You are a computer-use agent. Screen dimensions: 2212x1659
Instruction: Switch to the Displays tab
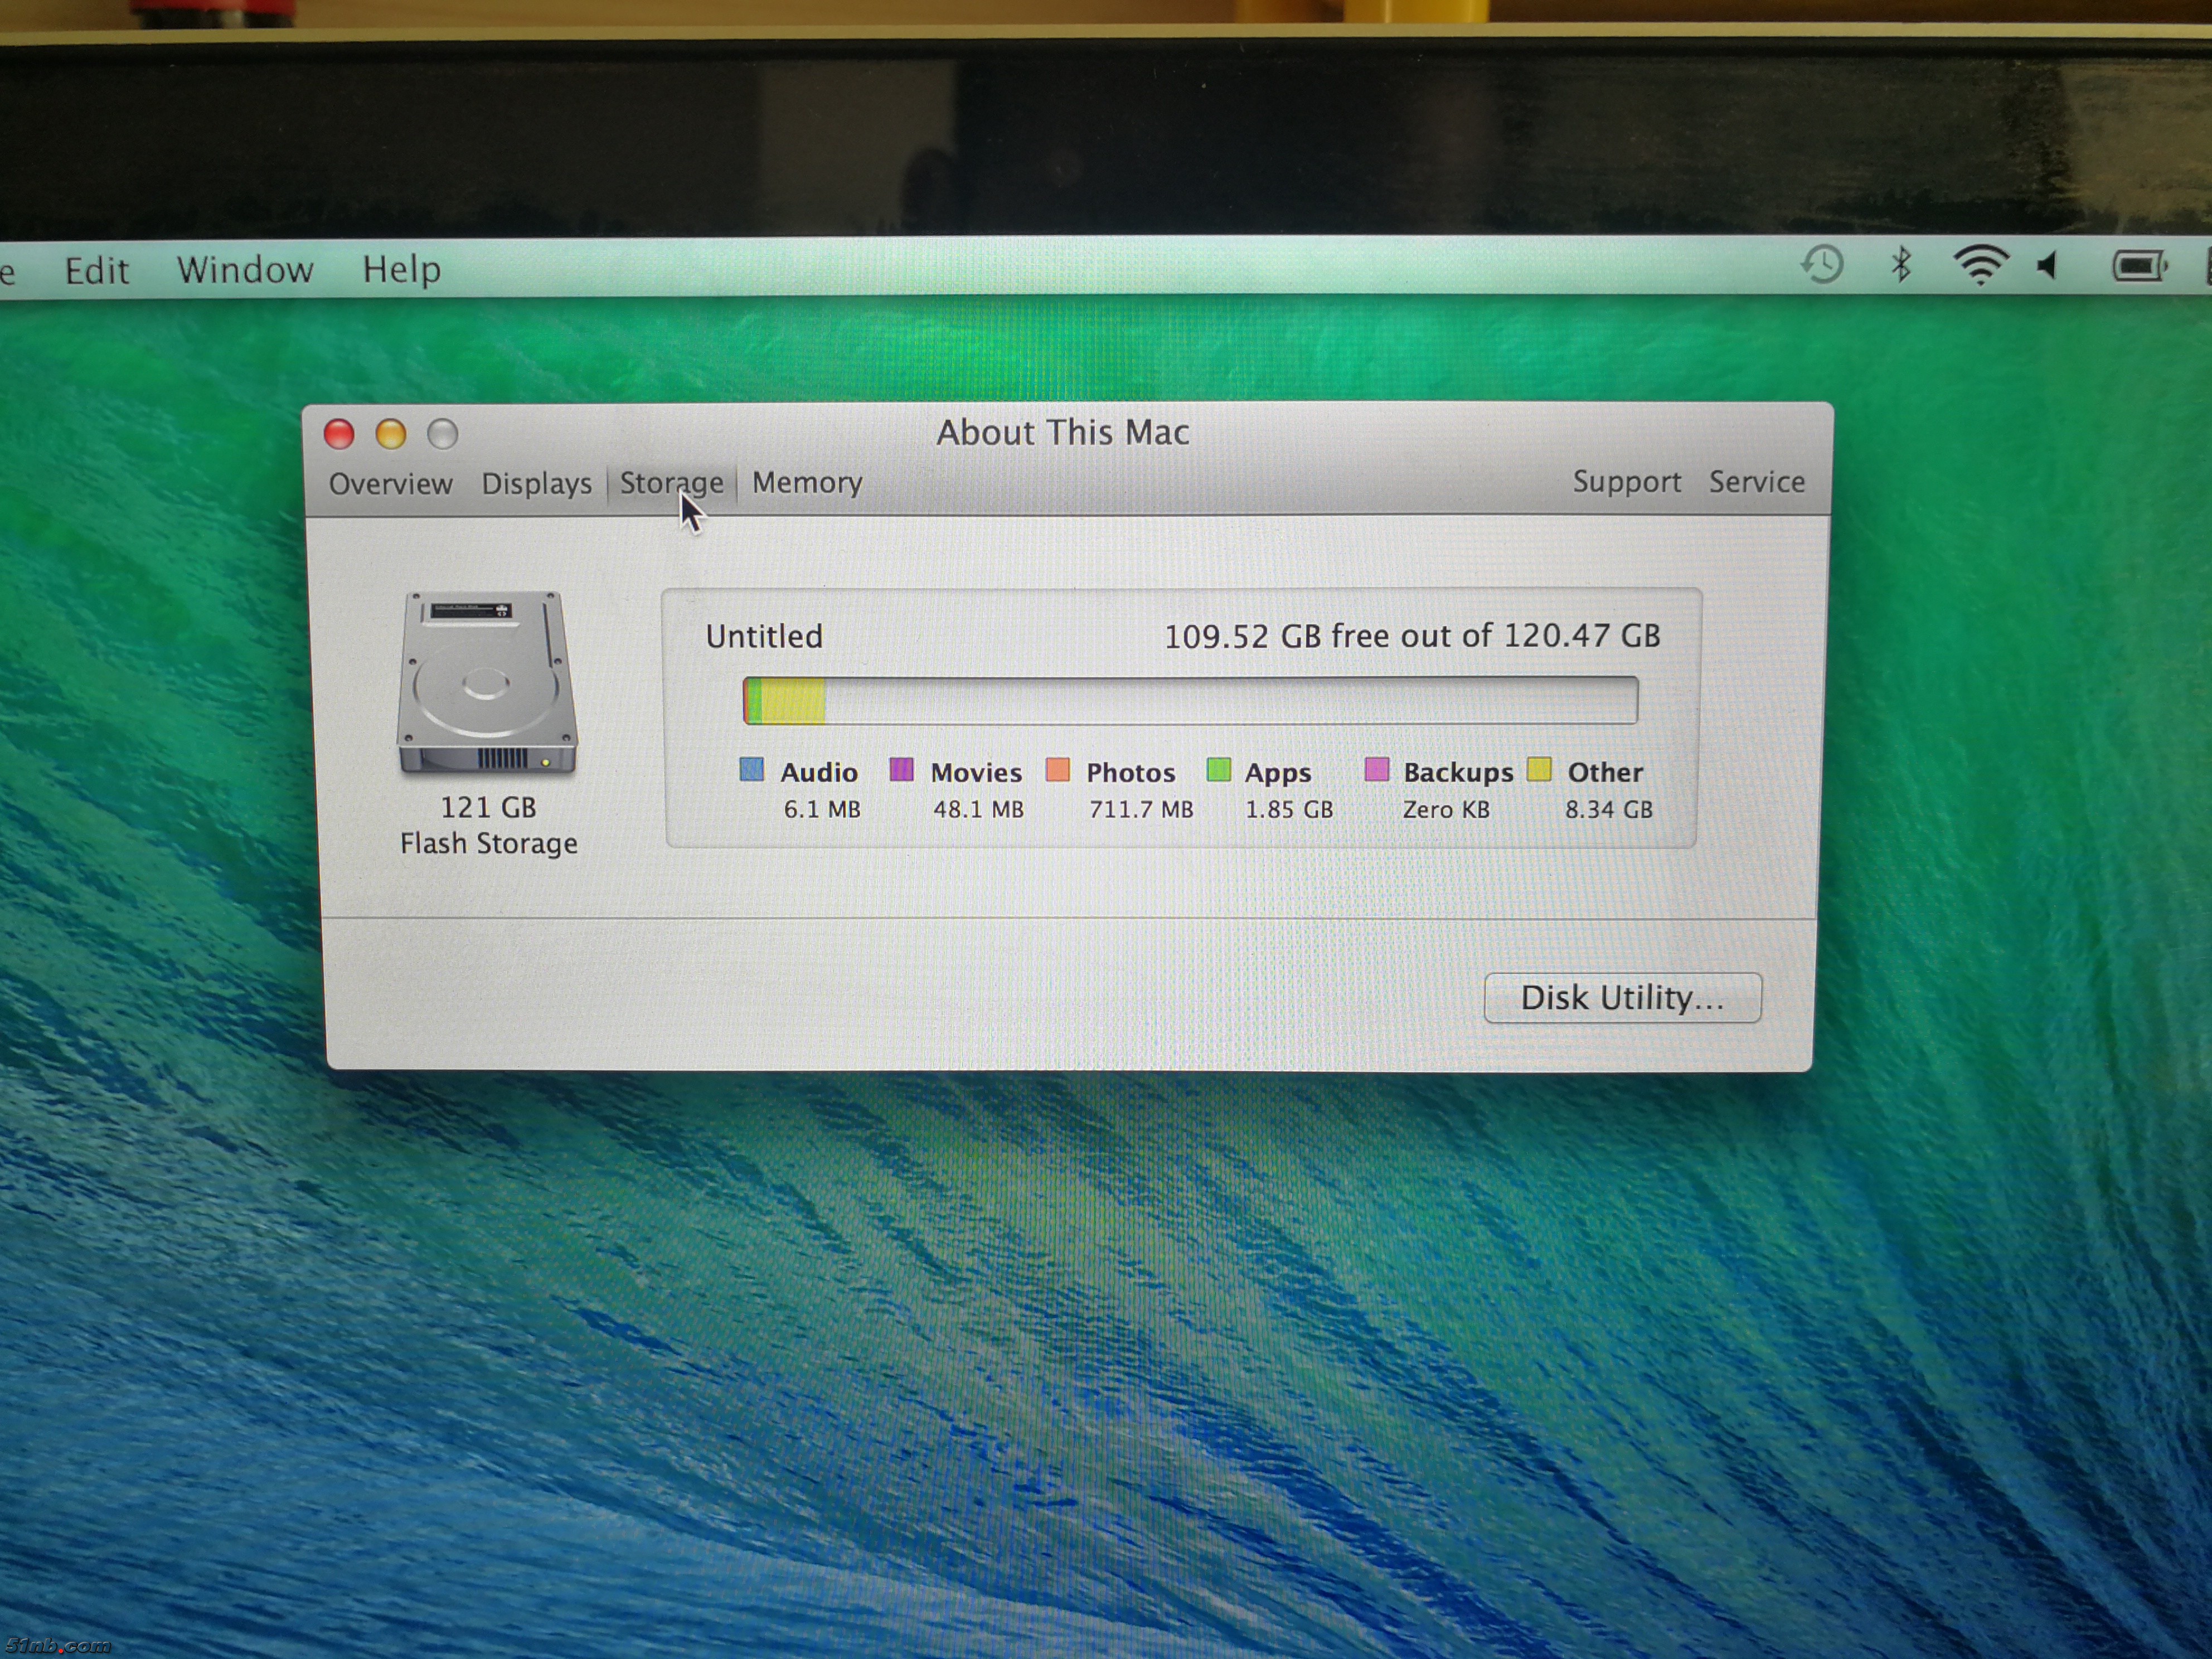[x=536, y=484]
